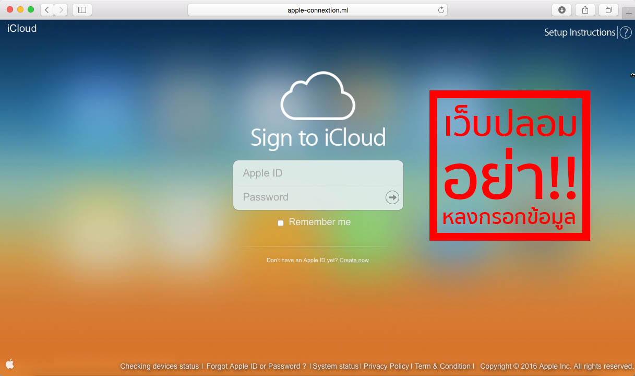This screenshot has height=376, width=635.
Task: Show the Safari sidebar
Action: (x=82, y=10)
